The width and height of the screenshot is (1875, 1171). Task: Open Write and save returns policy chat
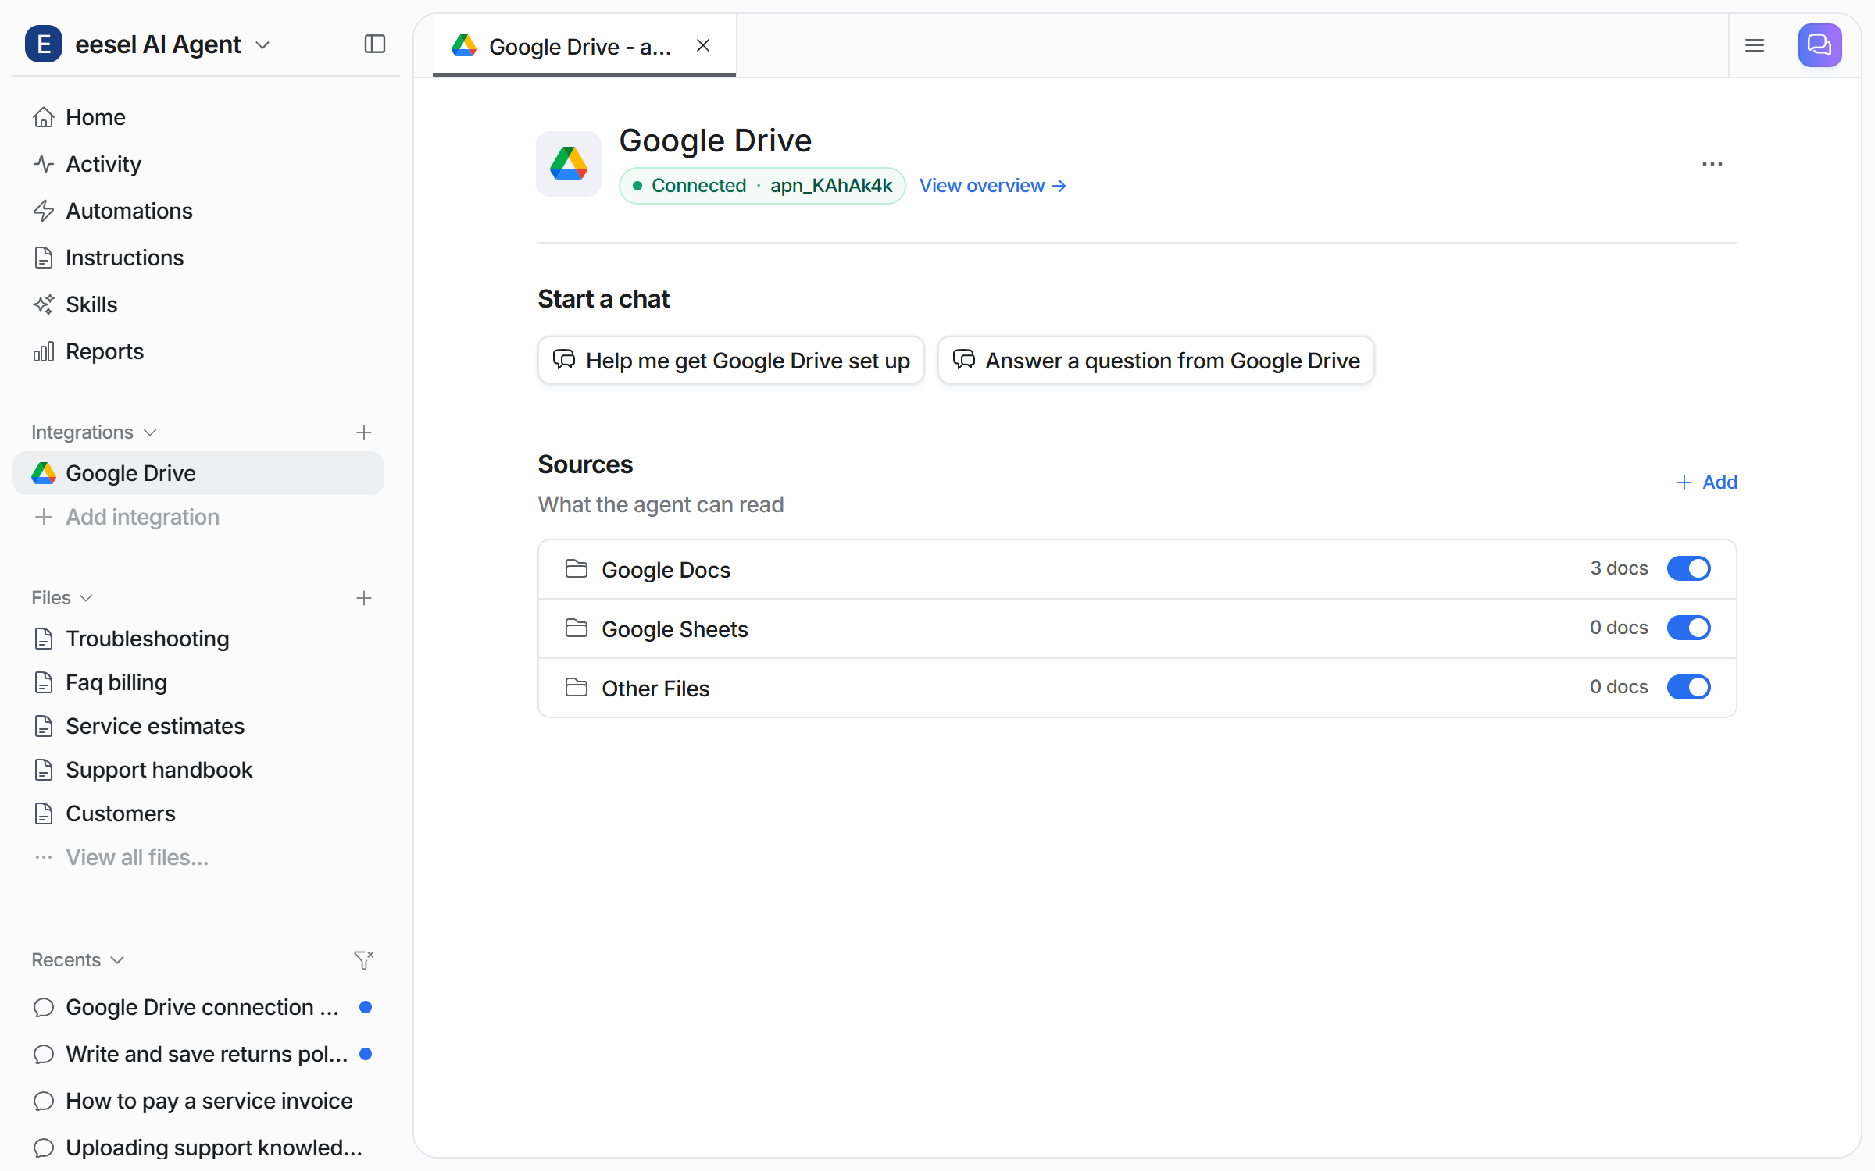pos(198,1054)
